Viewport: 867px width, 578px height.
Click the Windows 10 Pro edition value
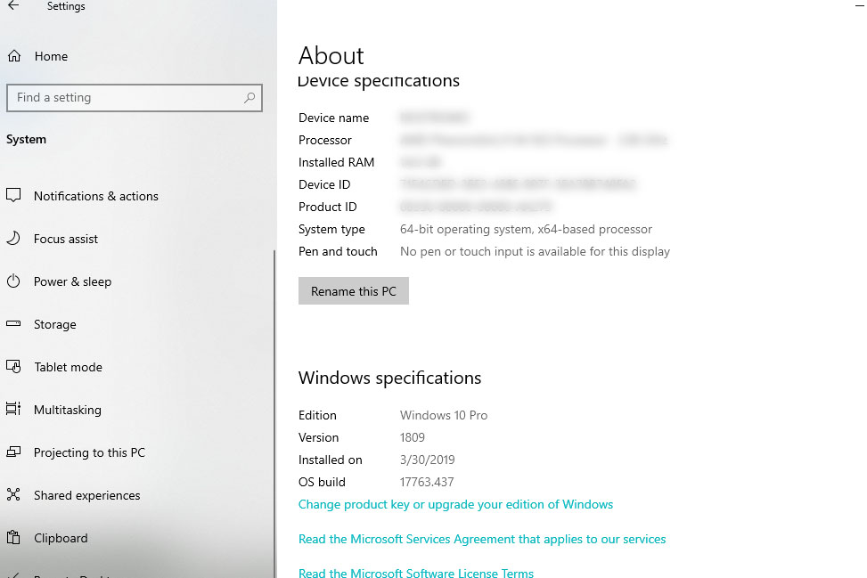[x=444, y=415]
